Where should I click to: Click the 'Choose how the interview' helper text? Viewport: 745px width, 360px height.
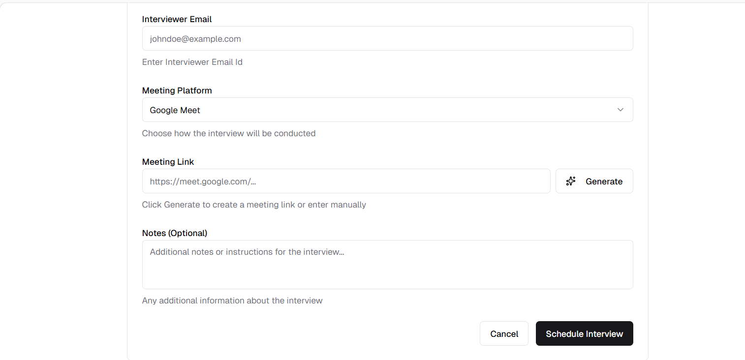pos(228,133)
